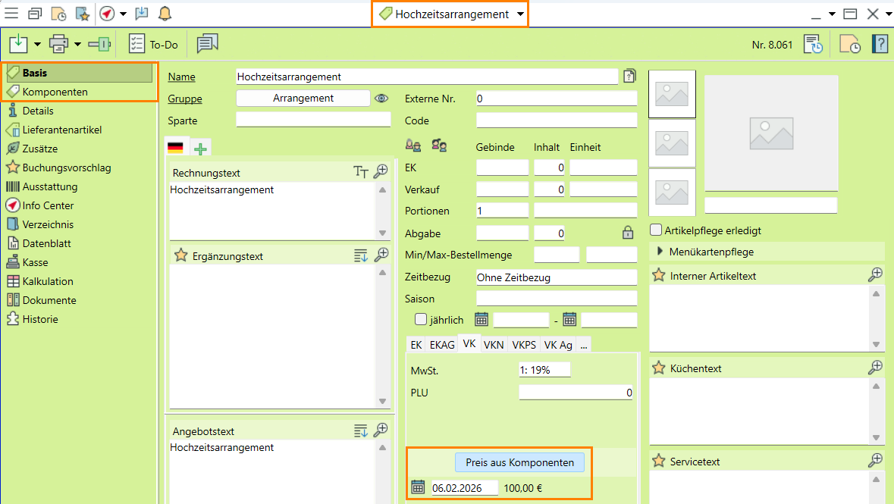
Task: Check the jährlich checkbox
Action: [x=421, y=320]
